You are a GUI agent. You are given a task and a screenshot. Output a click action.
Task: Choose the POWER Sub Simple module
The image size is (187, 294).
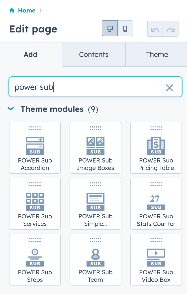(x=95, y=204)
